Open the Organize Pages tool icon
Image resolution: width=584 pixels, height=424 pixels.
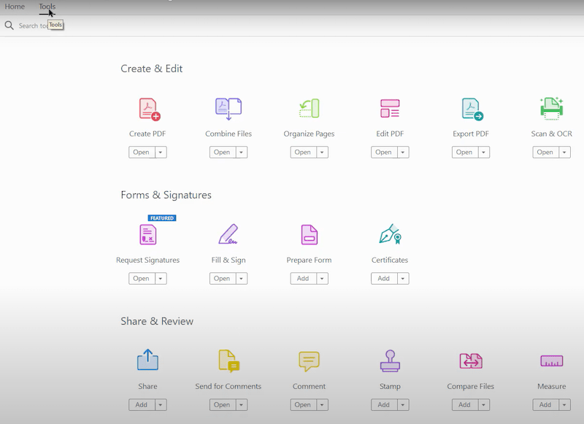tap(309, 109)
